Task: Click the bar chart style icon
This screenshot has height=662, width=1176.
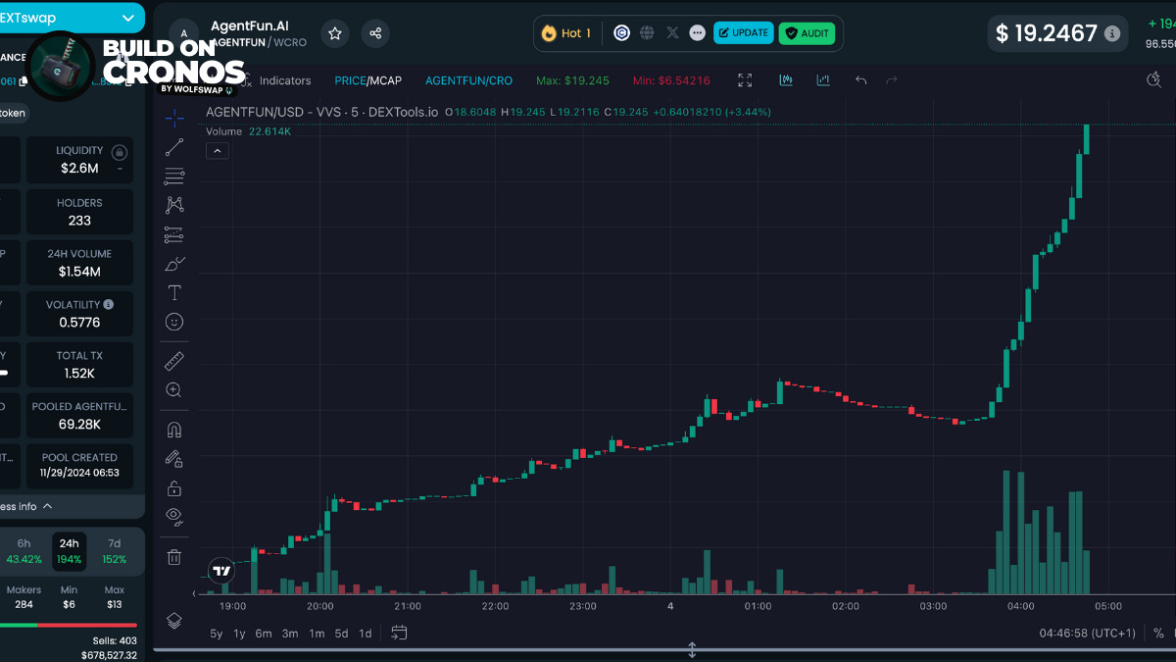Action: (x=823, y=80)
